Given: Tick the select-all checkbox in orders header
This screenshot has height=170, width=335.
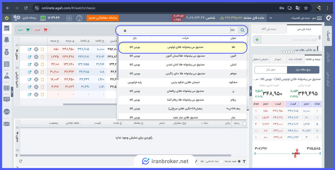Looking at the screenshot, I should tap(245, 123).
